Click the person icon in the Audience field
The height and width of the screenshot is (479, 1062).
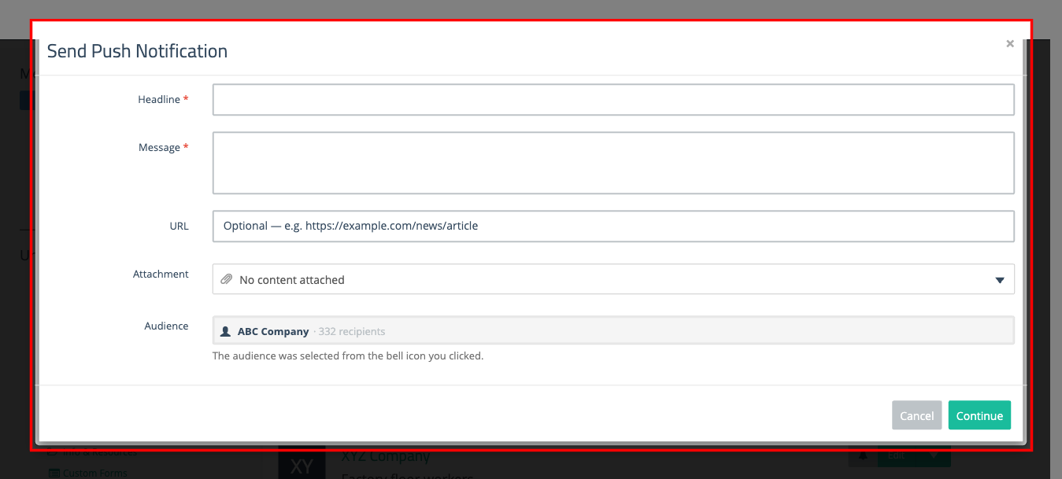[224, 330]
